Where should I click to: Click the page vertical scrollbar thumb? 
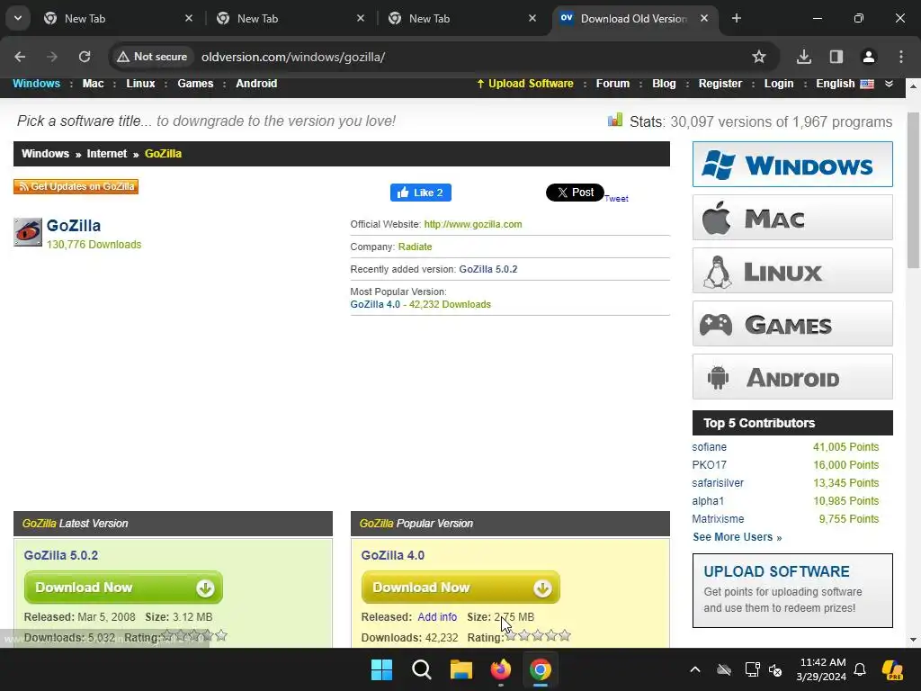coord(913,191)
